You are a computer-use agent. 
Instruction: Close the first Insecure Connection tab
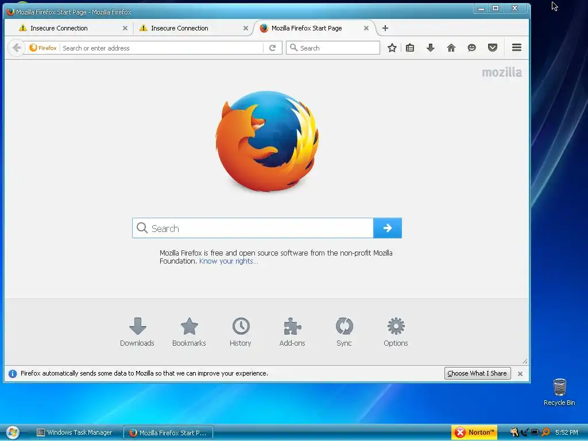coord(125,28)
